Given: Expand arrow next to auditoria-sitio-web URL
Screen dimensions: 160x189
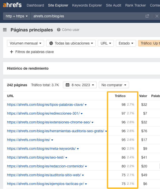Looking at the screenshot, I should [83, 175].
